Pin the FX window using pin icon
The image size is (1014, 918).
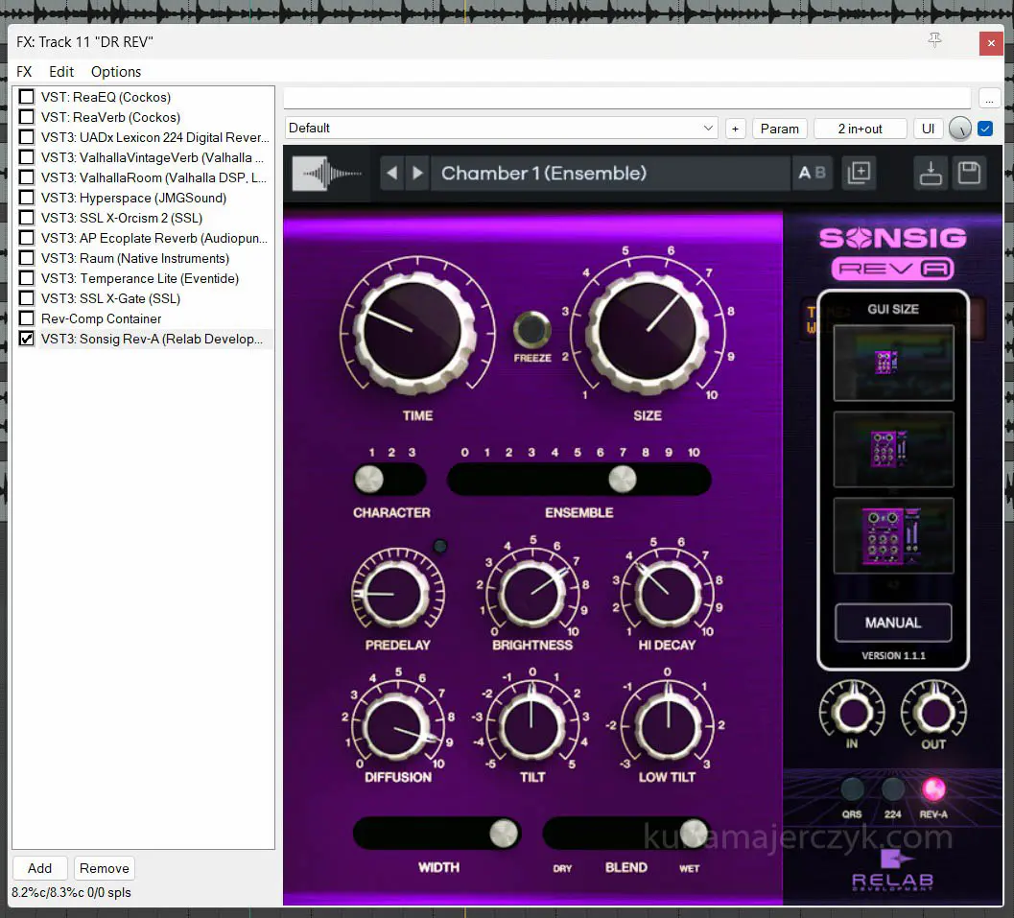(x=934, y=40)
